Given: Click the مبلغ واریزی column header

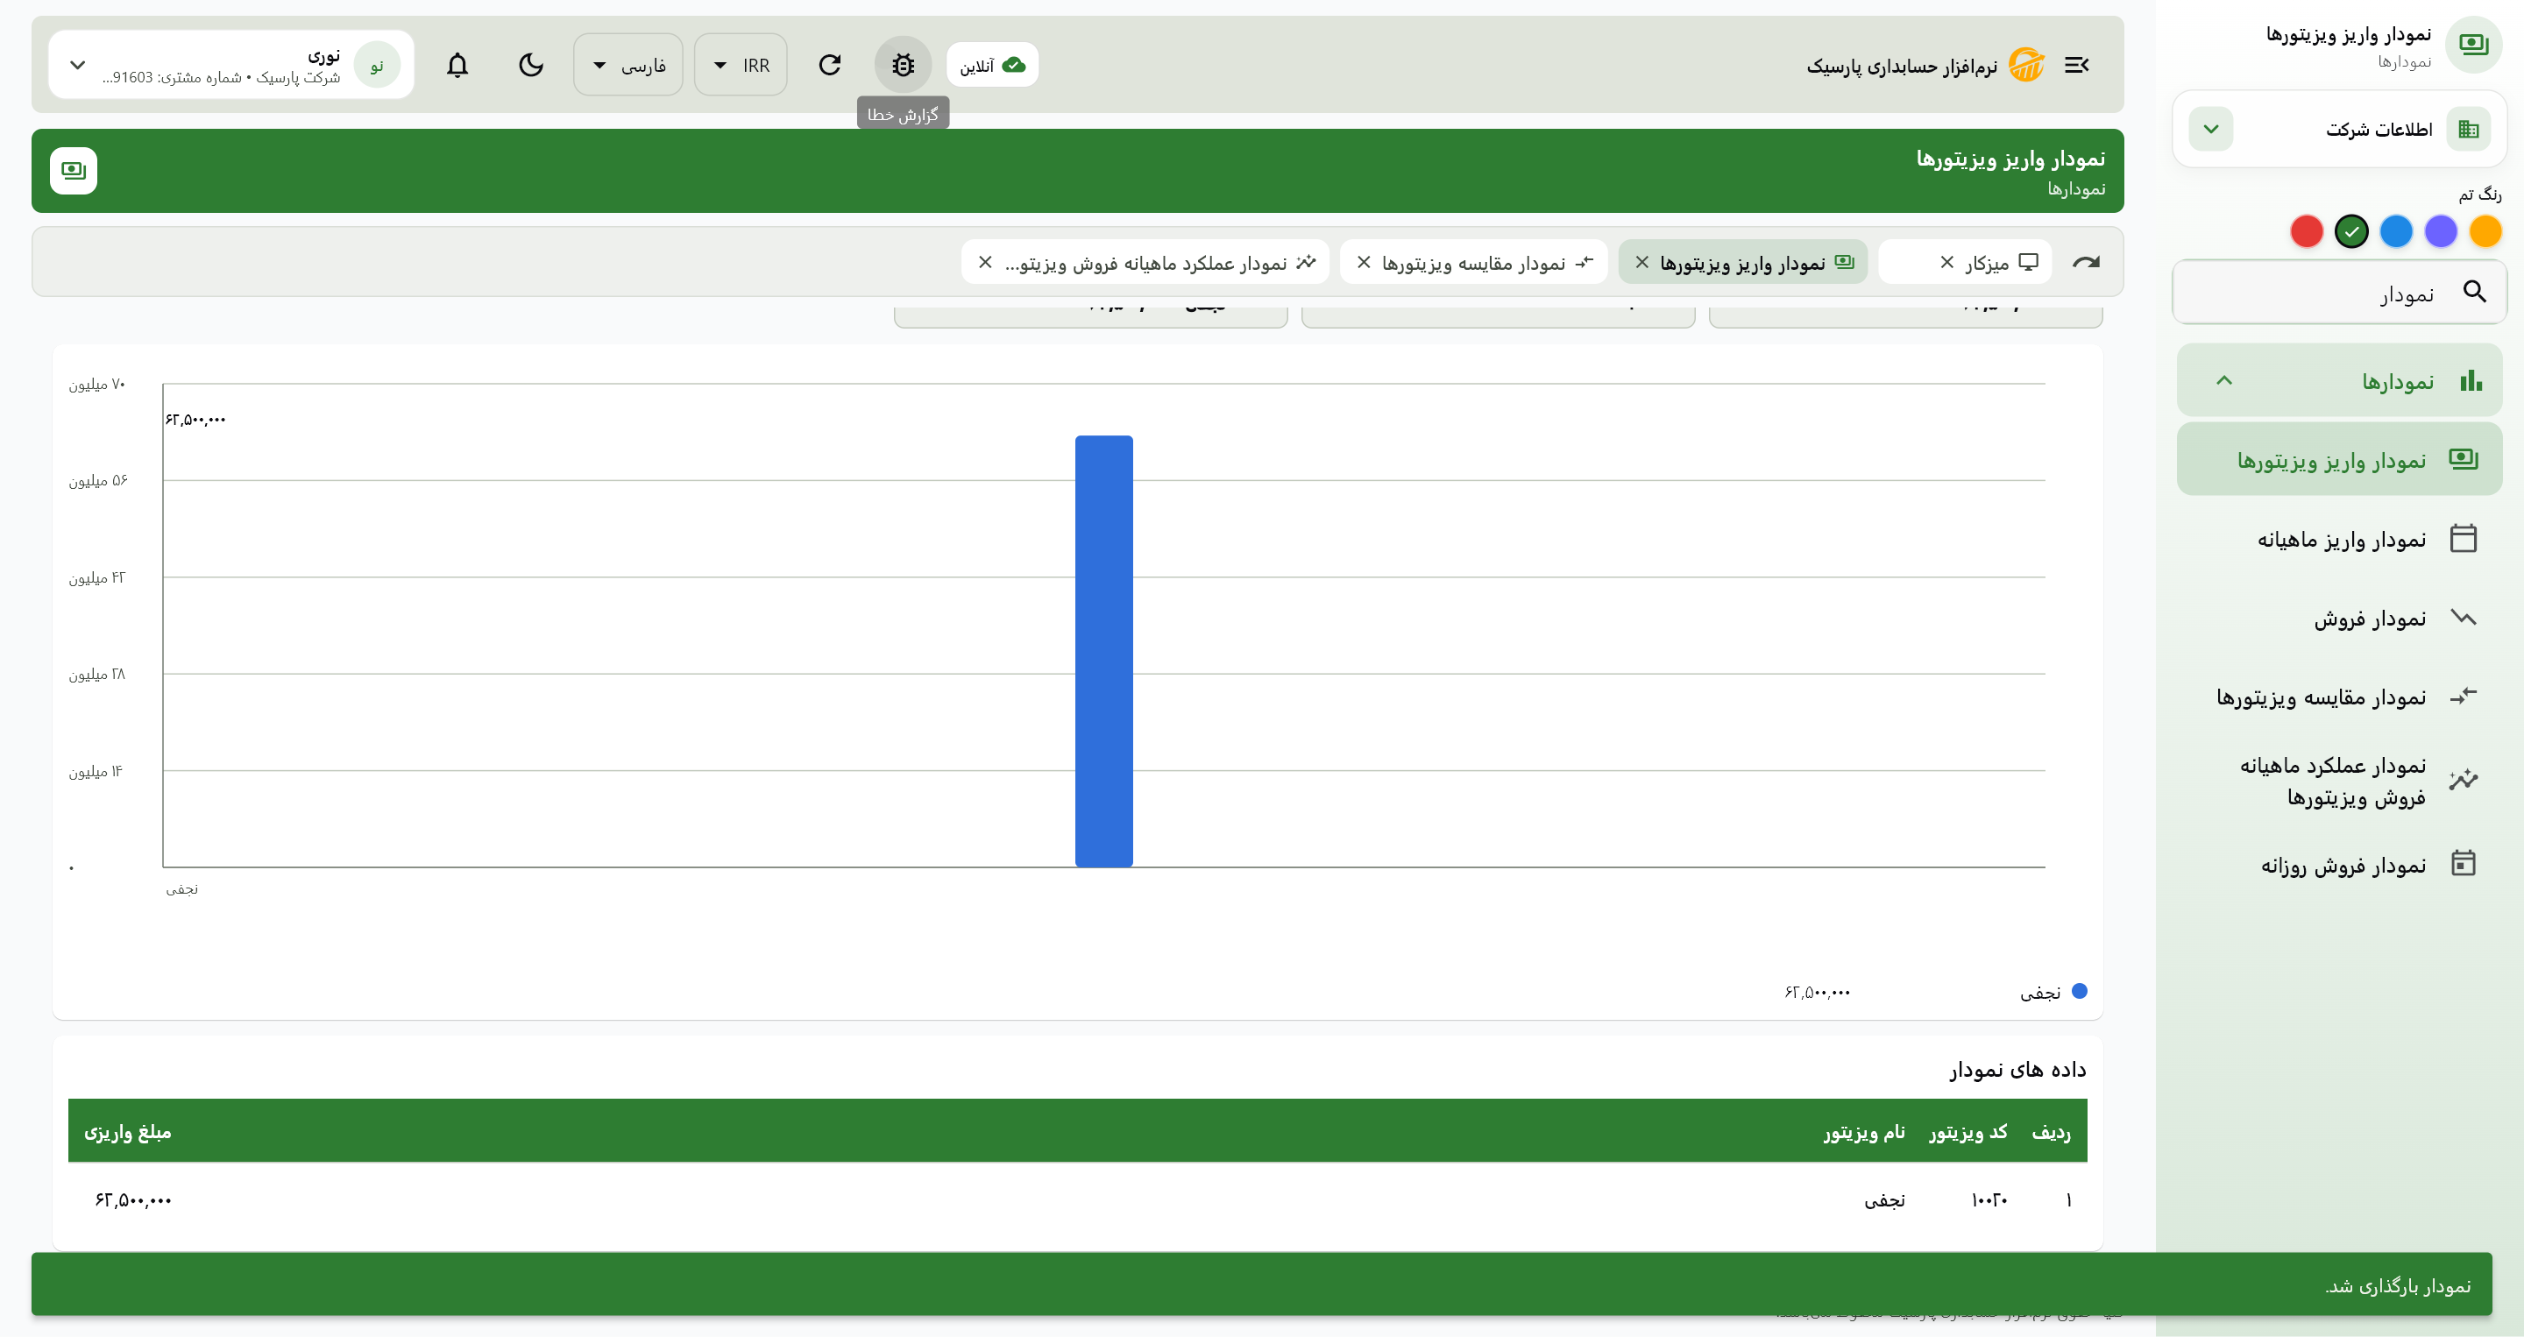Looking at the screenshot, I should [x=127, y=1132].
